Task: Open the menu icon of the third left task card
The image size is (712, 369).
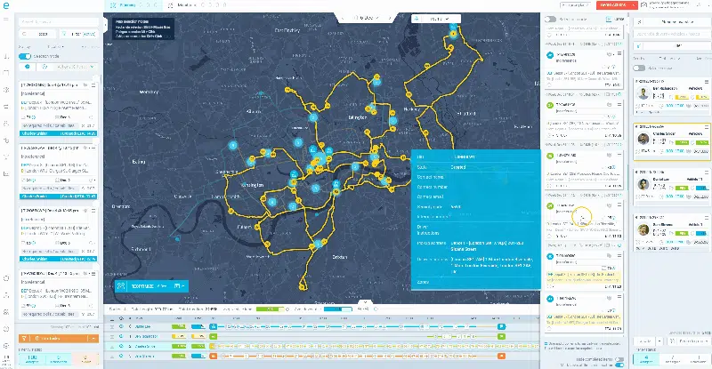Action: tap(93, 211)
